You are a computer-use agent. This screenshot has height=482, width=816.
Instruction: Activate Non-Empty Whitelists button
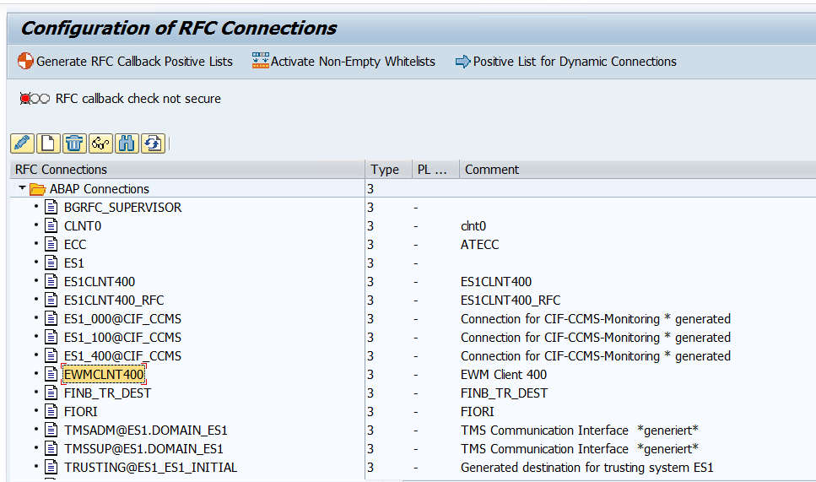pyautogui.click(x=343, y=62)
